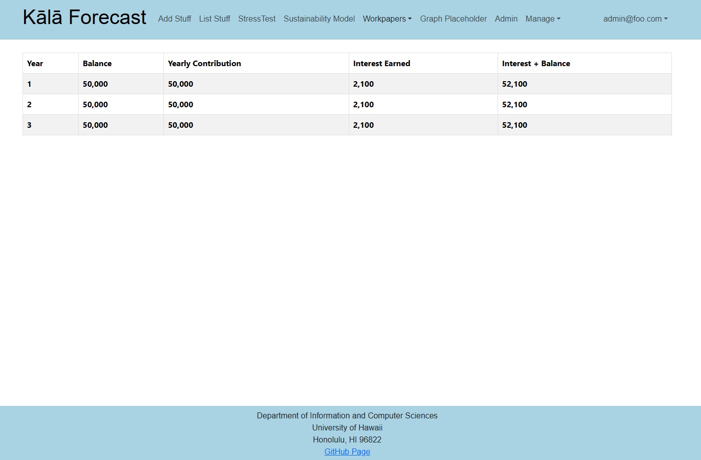This screenshot has width=701, height=460.
Task: Go to the Admin page
Action: [x=506, y=19]
